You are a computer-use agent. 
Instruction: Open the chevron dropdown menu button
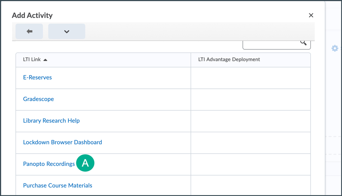67,31
